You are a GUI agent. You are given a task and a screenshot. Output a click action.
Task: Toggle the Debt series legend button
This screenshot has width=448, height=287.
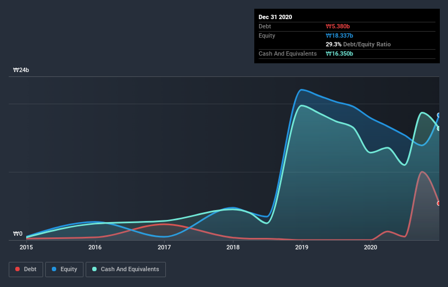tap(26, 270)
